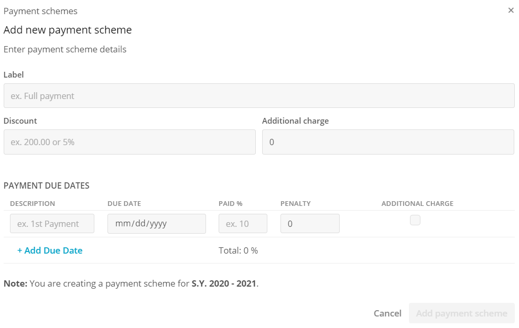
Task: Click the + Add Due Date link
Action: pyautogui.click(x=50, y=250)
